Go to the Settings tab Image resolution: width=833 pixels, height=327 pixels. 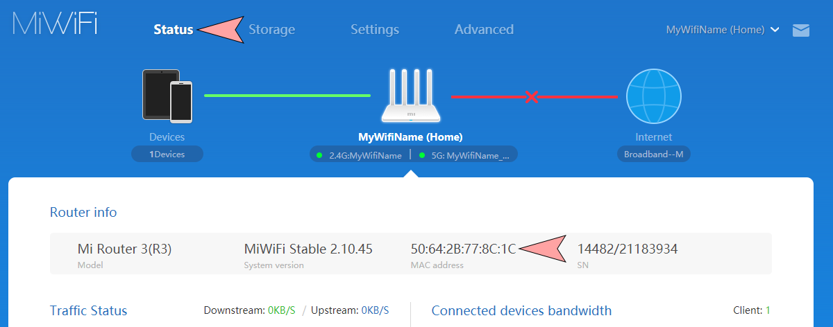[375, 30]
